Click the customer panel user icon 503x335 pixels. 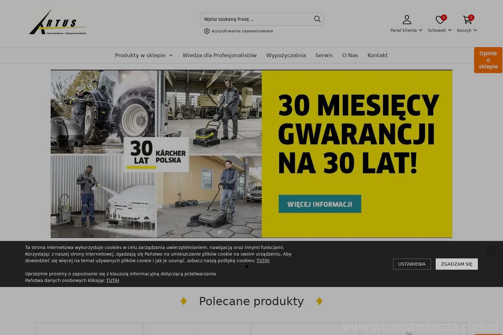coord(407,20)
